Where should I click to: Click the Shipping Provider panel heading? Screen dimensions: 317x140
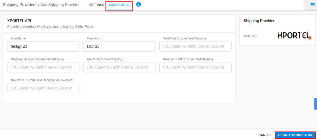259,21
